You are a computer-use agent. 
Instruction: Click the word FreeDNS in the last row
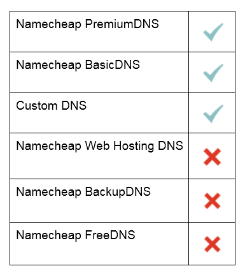pos(110,235)
